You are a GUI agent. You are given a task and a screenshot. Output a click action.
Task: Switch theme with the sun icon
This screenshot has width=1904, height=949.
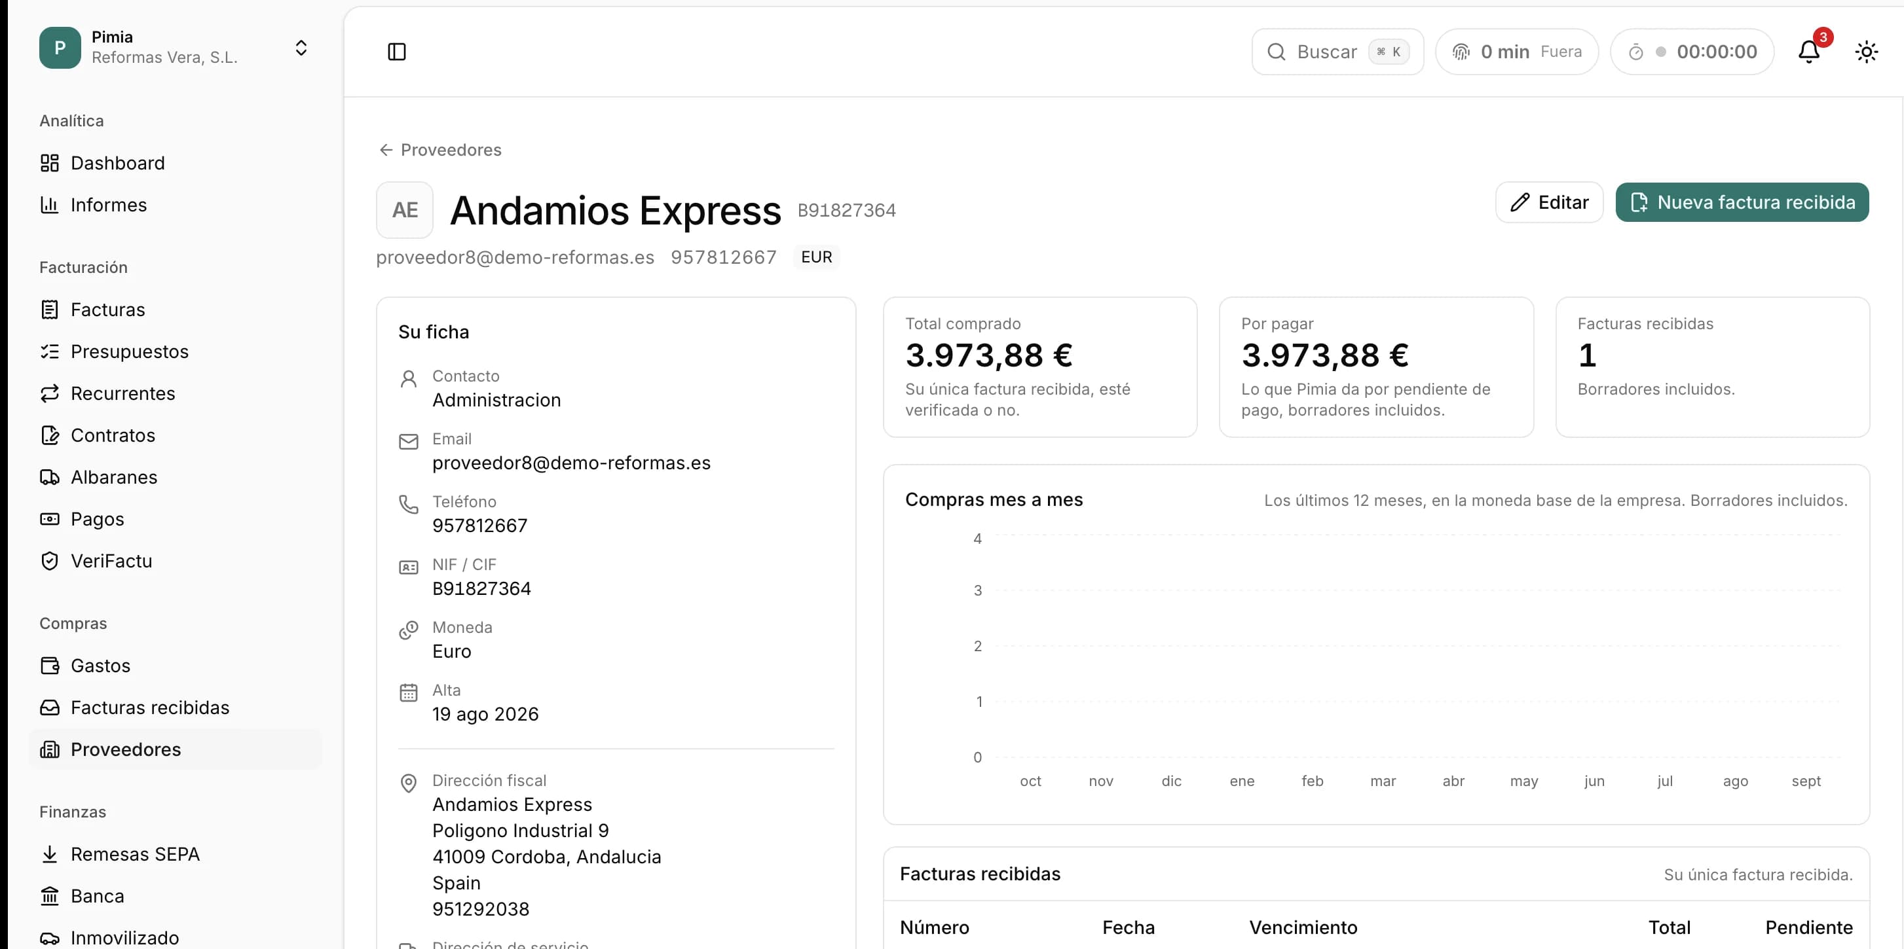(1866, 52)
